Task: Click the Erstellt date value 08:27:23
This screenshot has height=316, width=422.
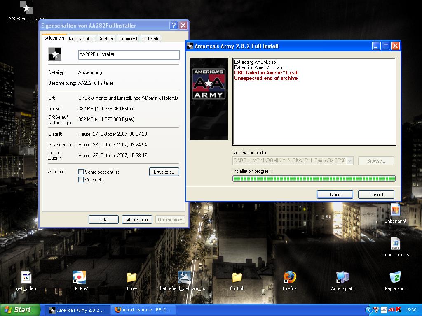Action: [x=113, y=134]
